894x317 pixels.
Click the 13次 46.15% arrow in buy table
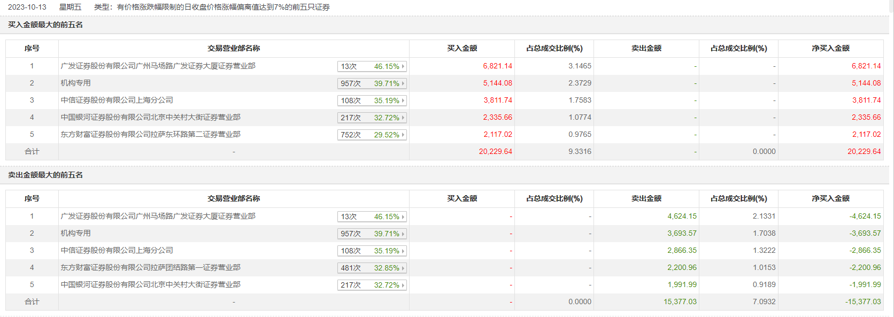pyautogui.click(x=403, y=66)
